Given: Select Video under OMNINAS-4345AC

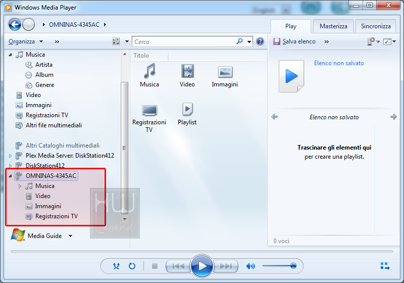Looking at the screenshot, I should pos(42,196).
